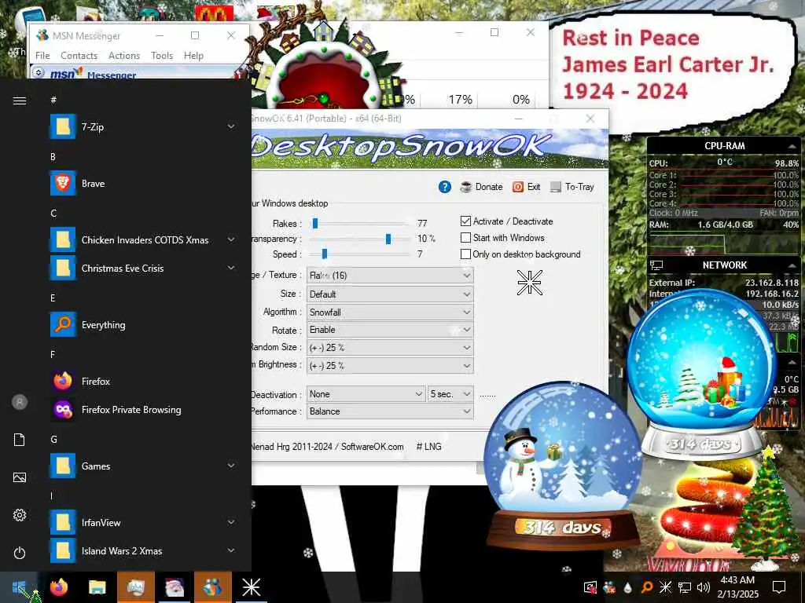Launch Brave from the Start menu

(x=144, y=184)
